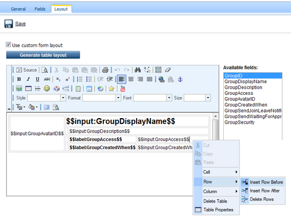Screen dimensions: 291x218
Task: Apply underline formatting
Action: (x=38, y=79)
